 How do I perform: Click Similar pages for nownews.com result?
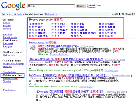pyautogui.click(x=86, y=87)
